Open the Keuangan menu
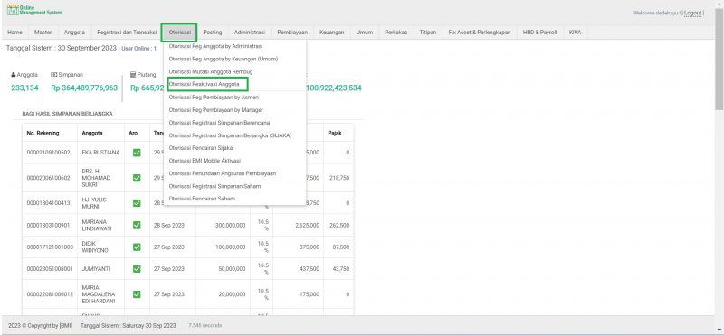 332,33
